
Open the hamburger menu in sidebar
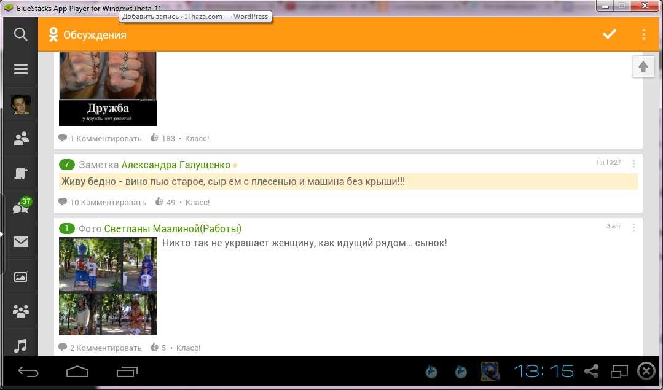[21, 69]
